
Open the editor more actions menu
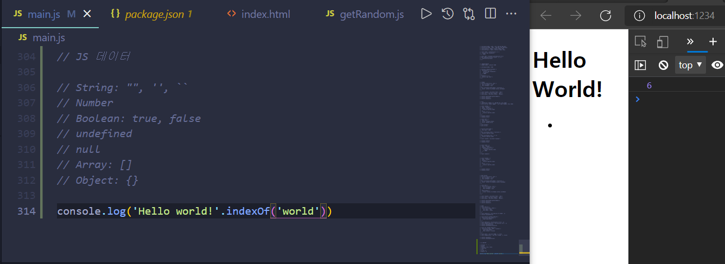[511, 14]
